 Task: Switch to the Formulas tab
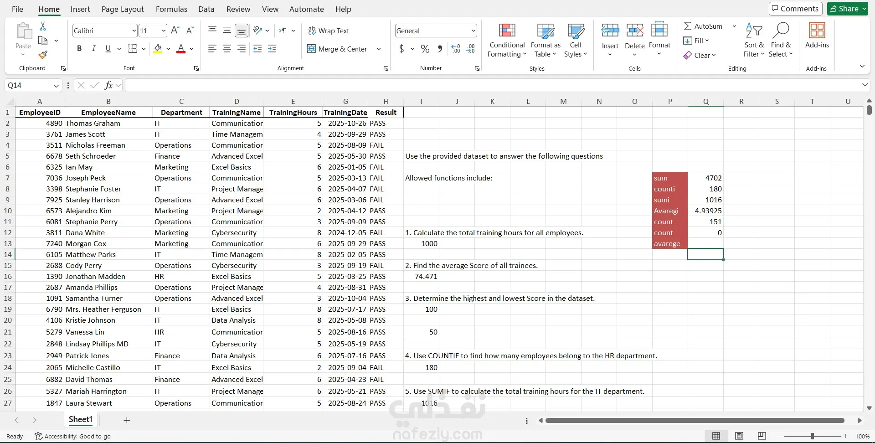coord(171,9)
